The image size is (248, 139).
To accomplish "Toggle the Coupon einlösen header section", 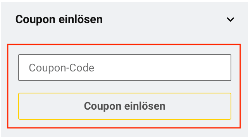I will point(125,20).
